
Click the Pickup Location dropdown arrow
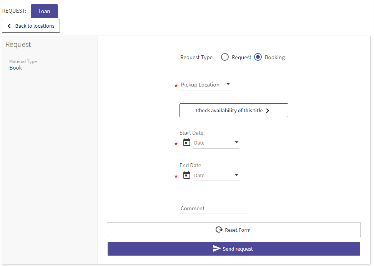228,84
